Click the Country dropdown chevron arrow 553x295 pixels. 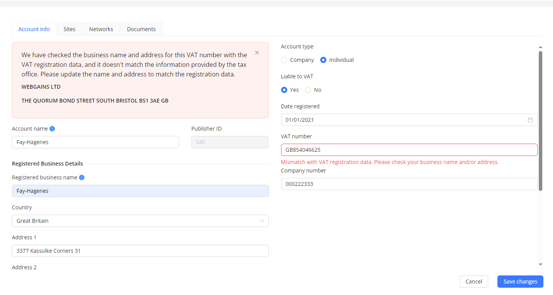click(x=262, y=221)
